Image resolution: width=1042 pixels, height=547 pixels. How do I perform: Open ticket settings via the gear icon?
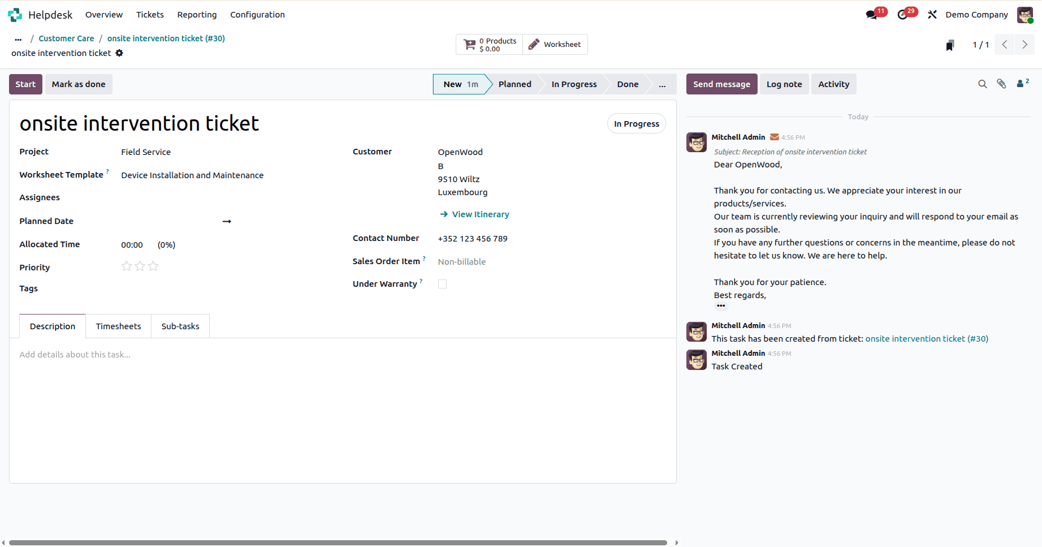119,53
